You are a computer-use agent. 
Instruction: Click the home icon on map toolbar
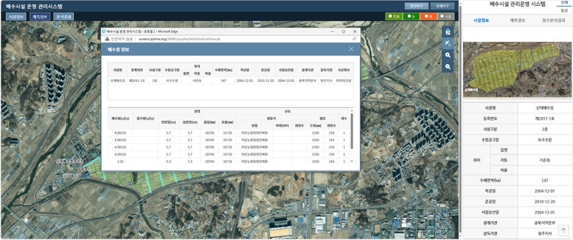pyautogui.click(x=448, y=32)
